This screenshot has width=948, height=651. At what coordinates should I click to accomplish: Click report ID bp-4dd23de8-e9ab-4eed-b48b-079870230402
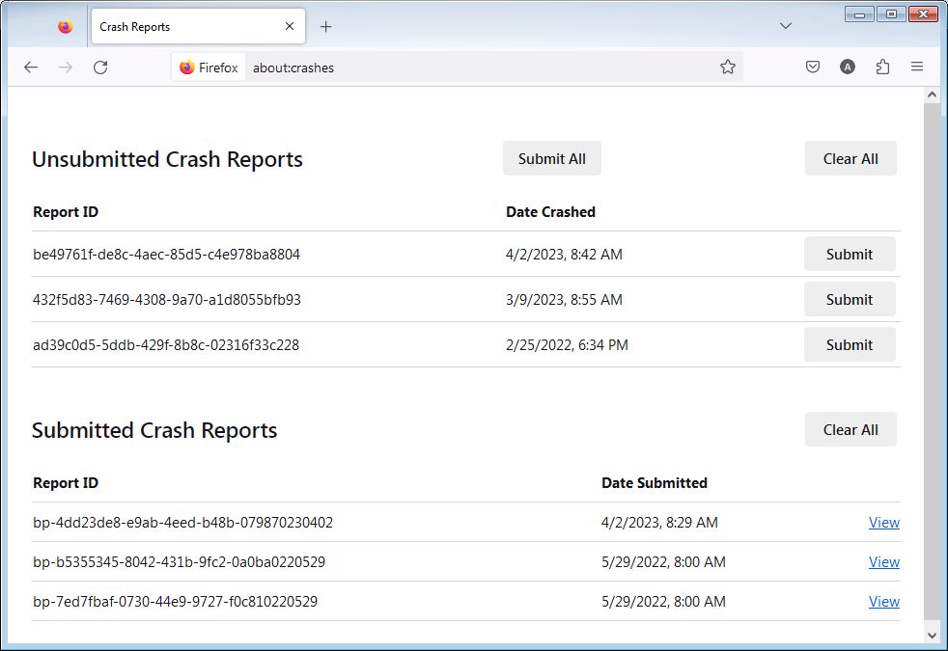pyautogui.click(x=182, y=523)
